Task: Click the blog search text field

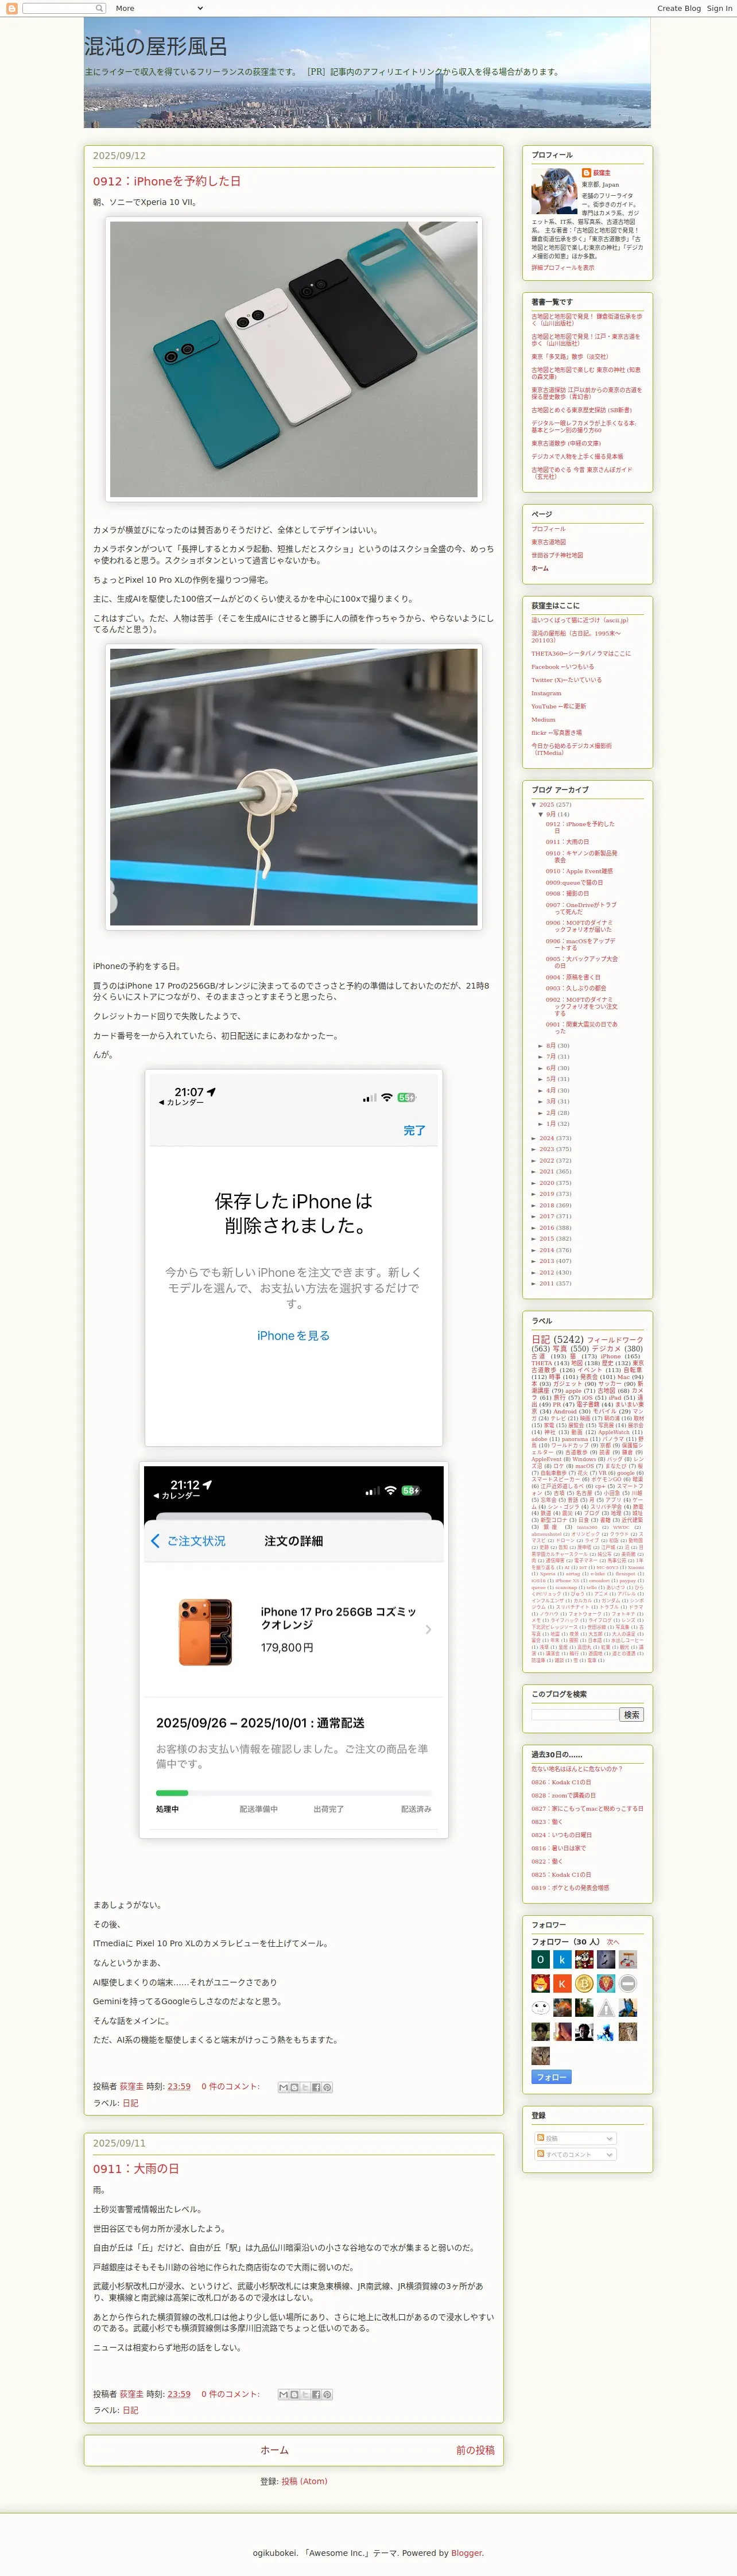Action: (575, 1714)
